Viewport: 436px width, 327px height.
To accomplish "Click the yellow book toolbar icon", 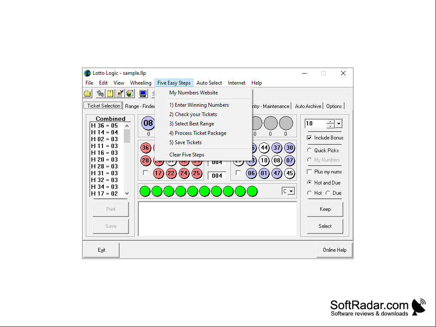I will point(110,94).
